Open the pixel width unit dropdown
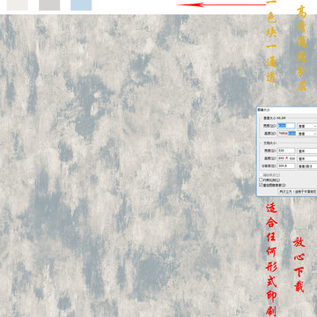This screenshot has width=317, height=317. 307,126
